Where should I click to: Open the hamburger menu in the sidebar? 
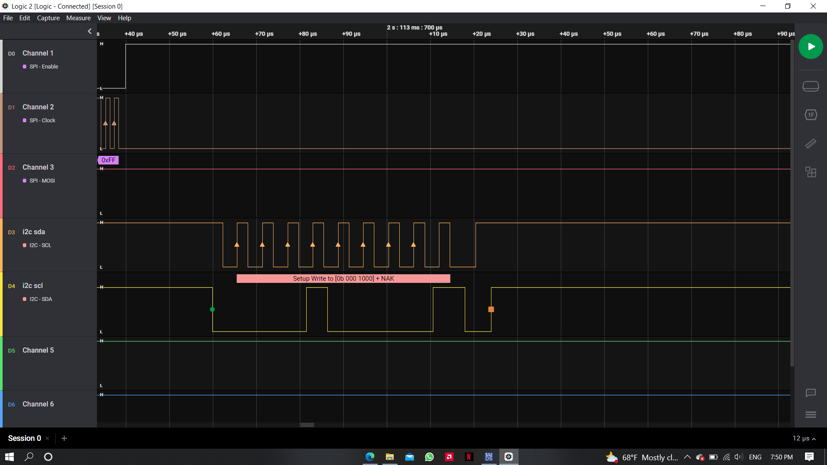810,415
